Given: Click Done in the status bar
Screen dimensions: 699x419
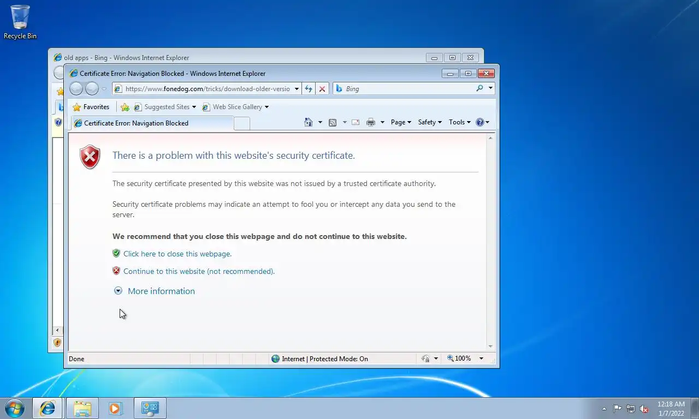Looking at the screenshot, I should click(x=76, y=359).
